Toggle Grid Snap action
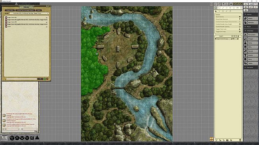 point(228,32)
